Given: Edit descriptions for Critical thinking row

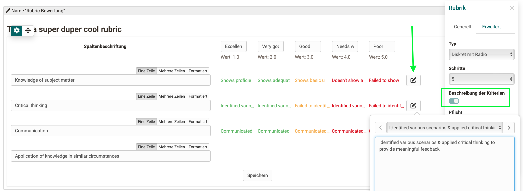Looking at the screenshot, I should (413, 106).
